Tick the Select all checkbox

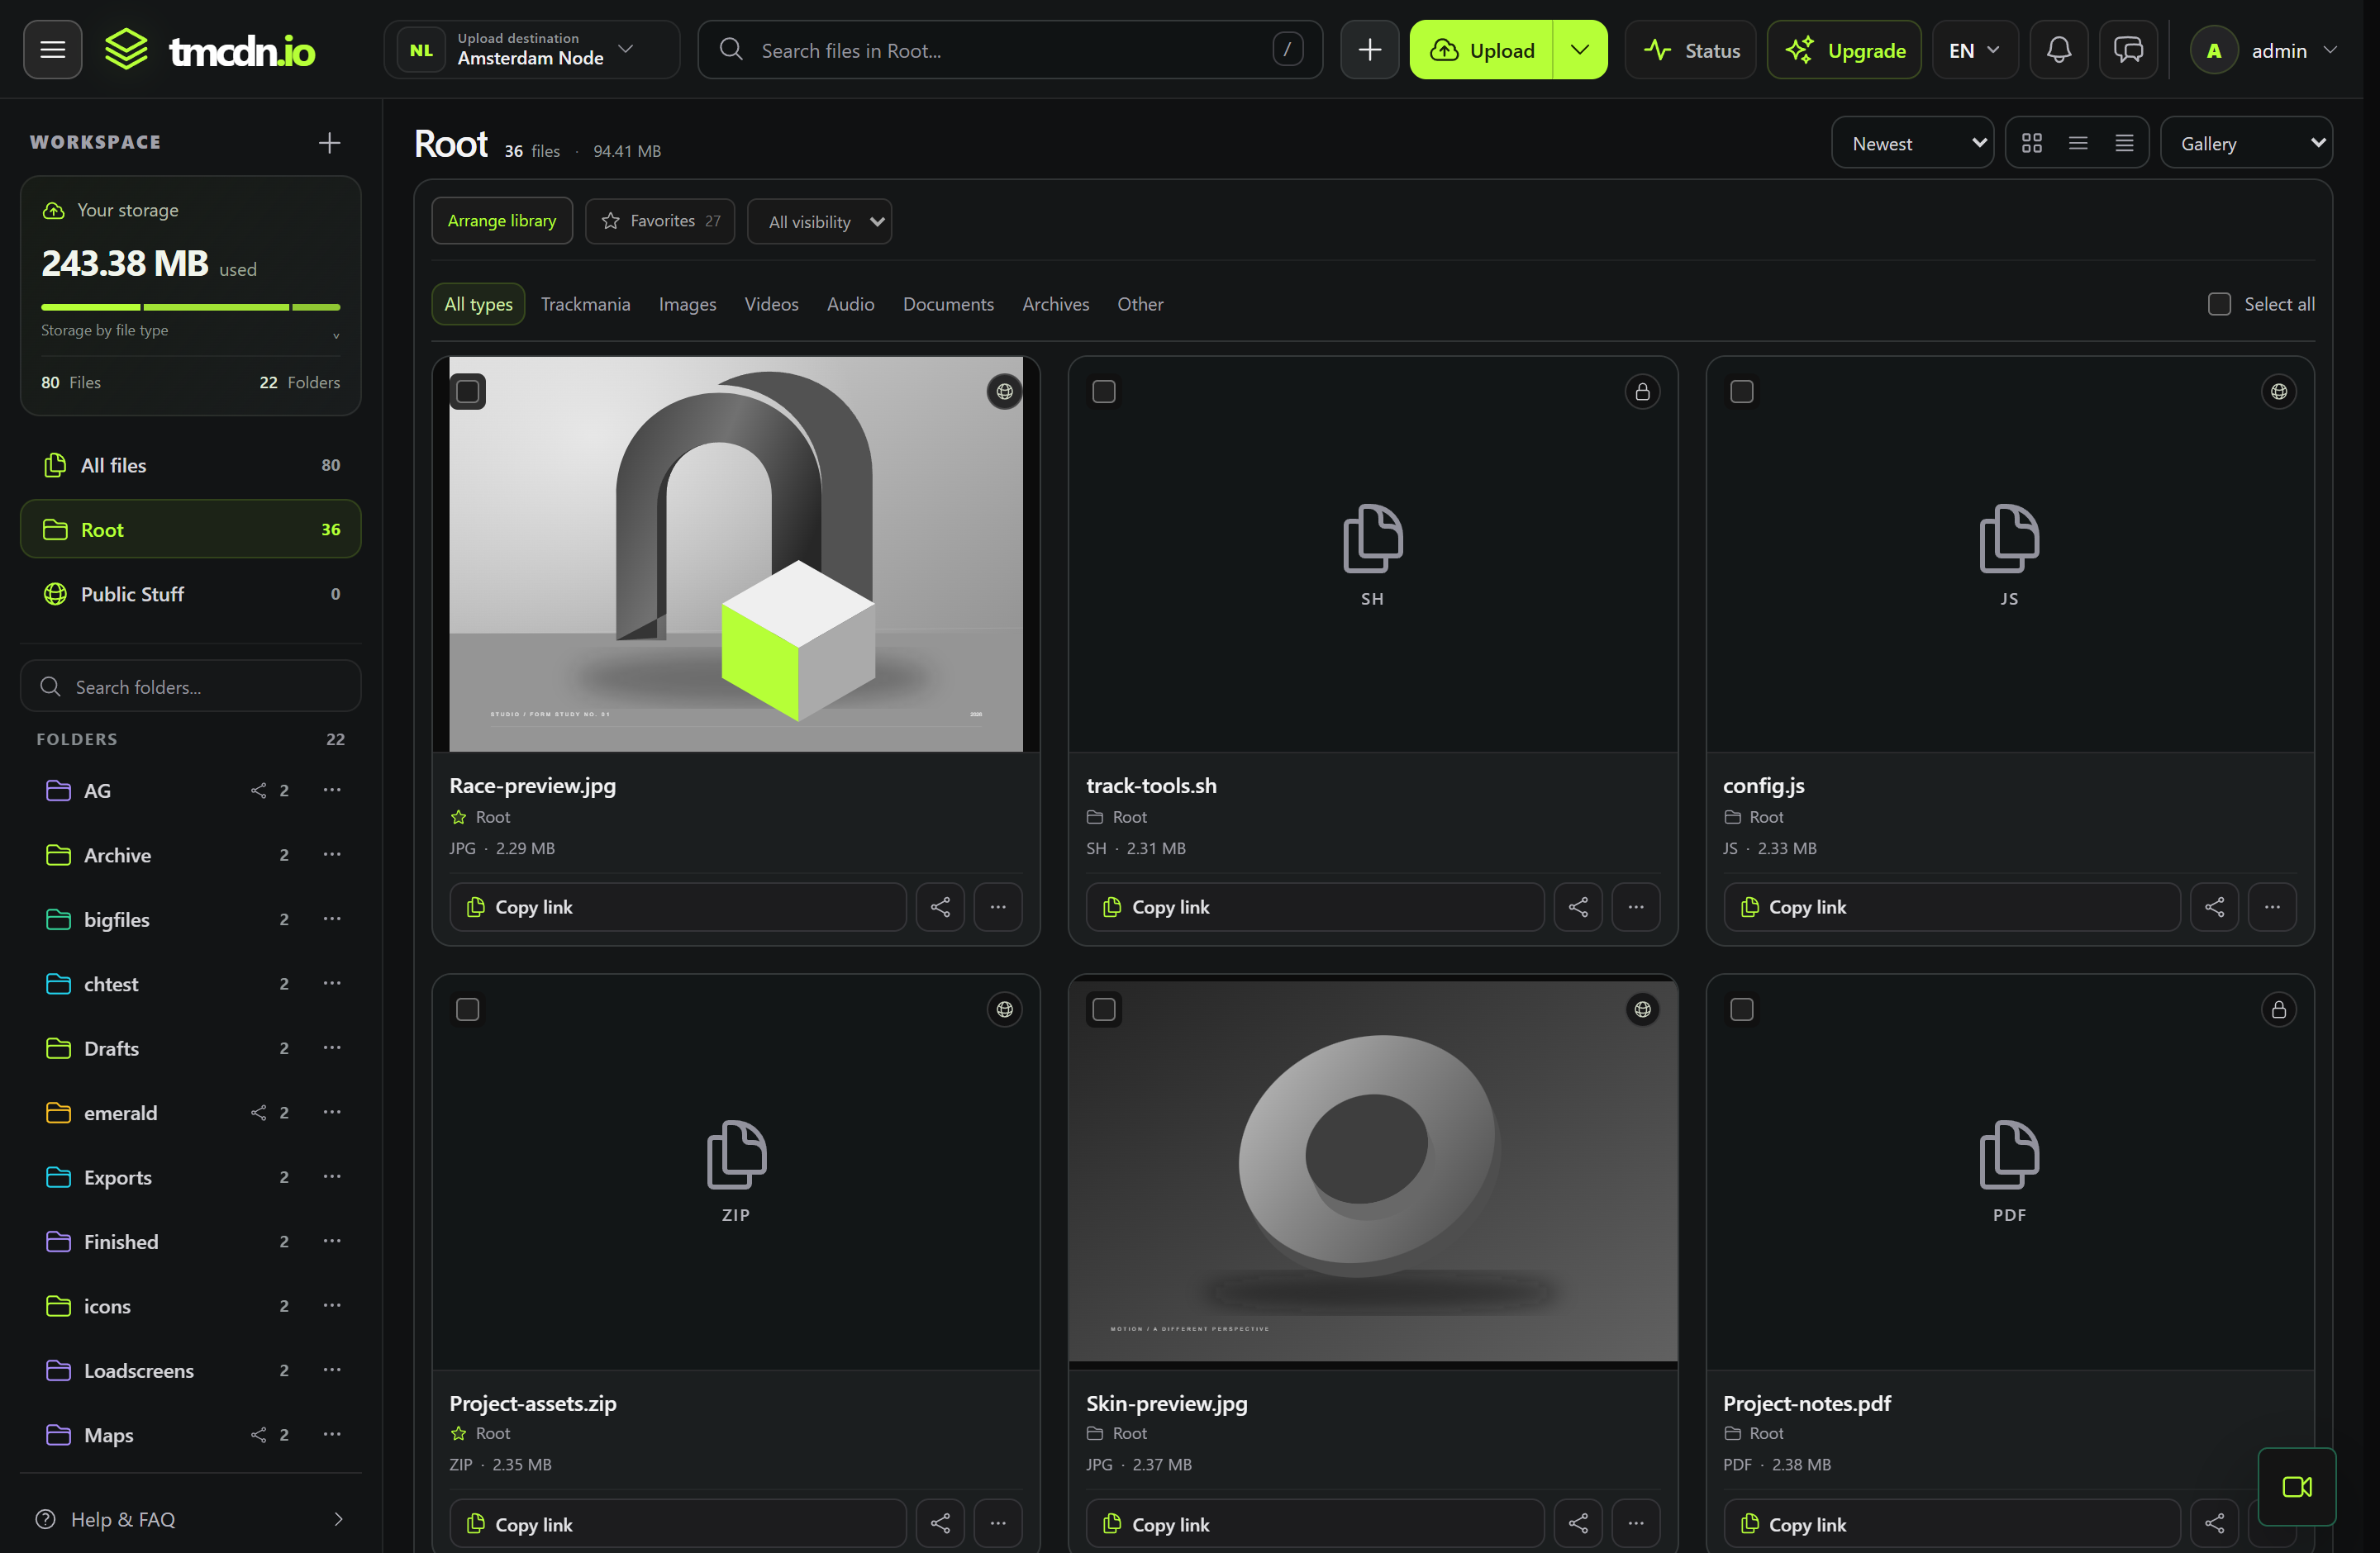click(2219, 304)
